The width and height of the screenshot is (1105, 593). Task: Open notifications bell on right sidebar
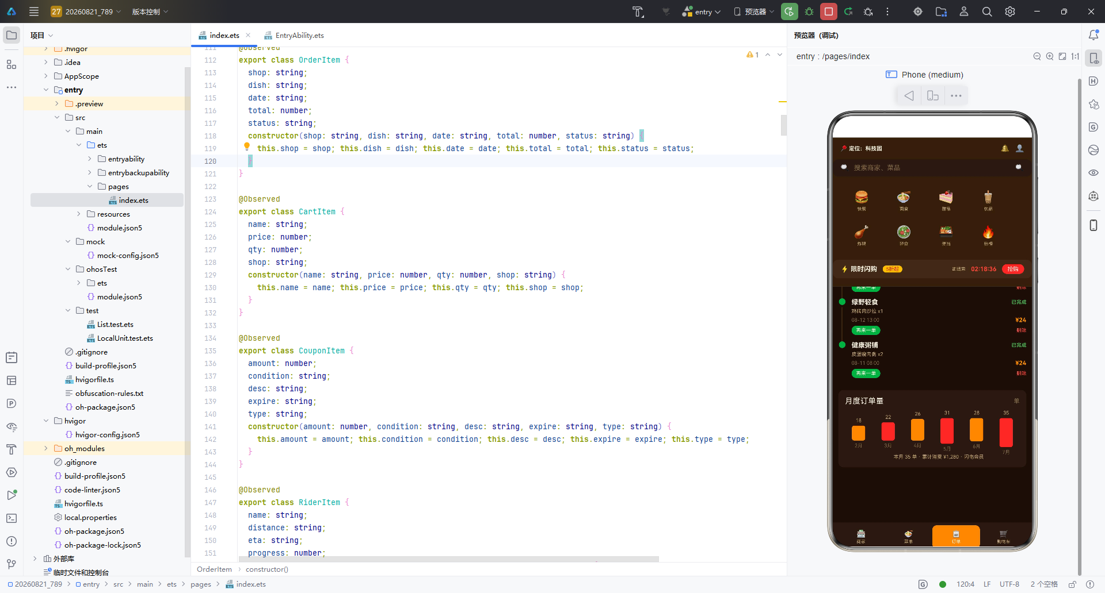[1093, 35]
